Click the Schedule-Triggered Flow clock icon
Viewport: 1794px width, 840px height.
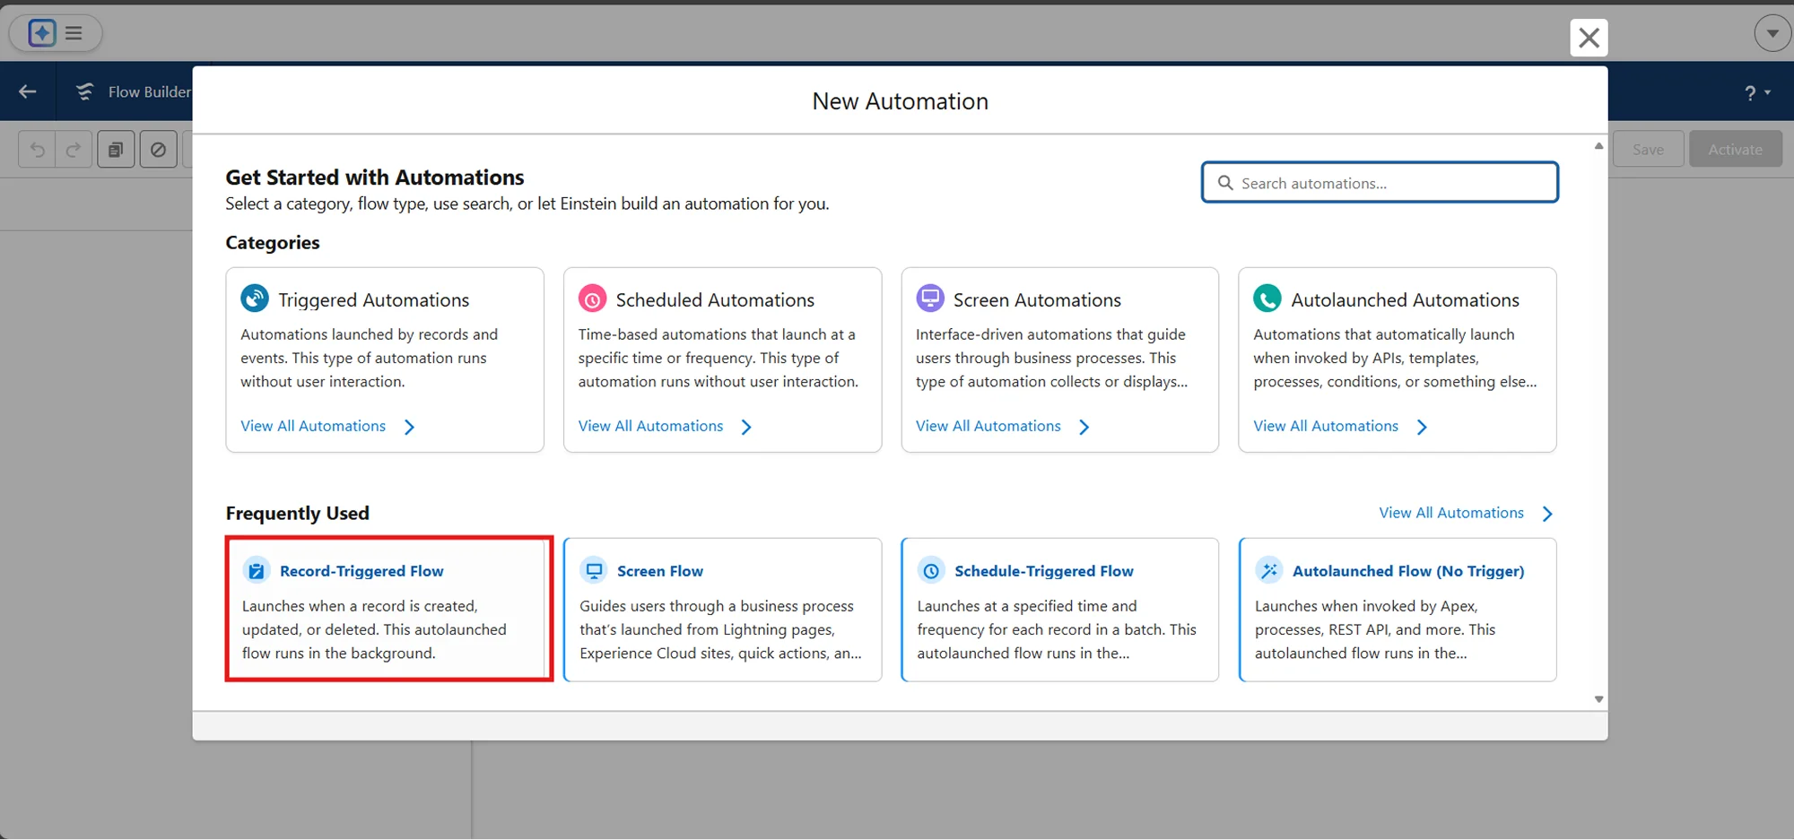[x=931, y=570]
